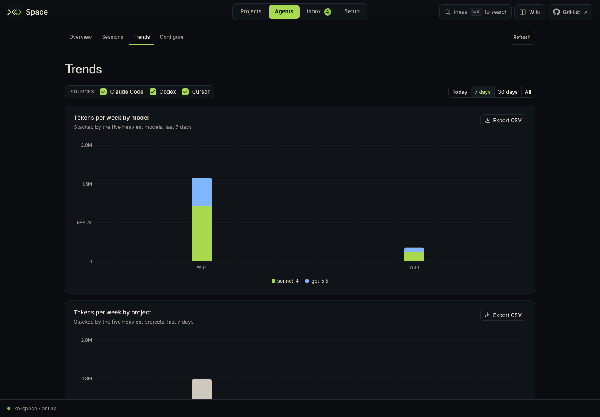Toggle the Claude Code source checkbox
This screenshot has height=417, width=600.
point(103,92)
